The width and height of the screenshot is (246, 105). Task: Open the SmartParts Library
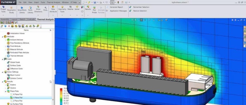point(22,10)
